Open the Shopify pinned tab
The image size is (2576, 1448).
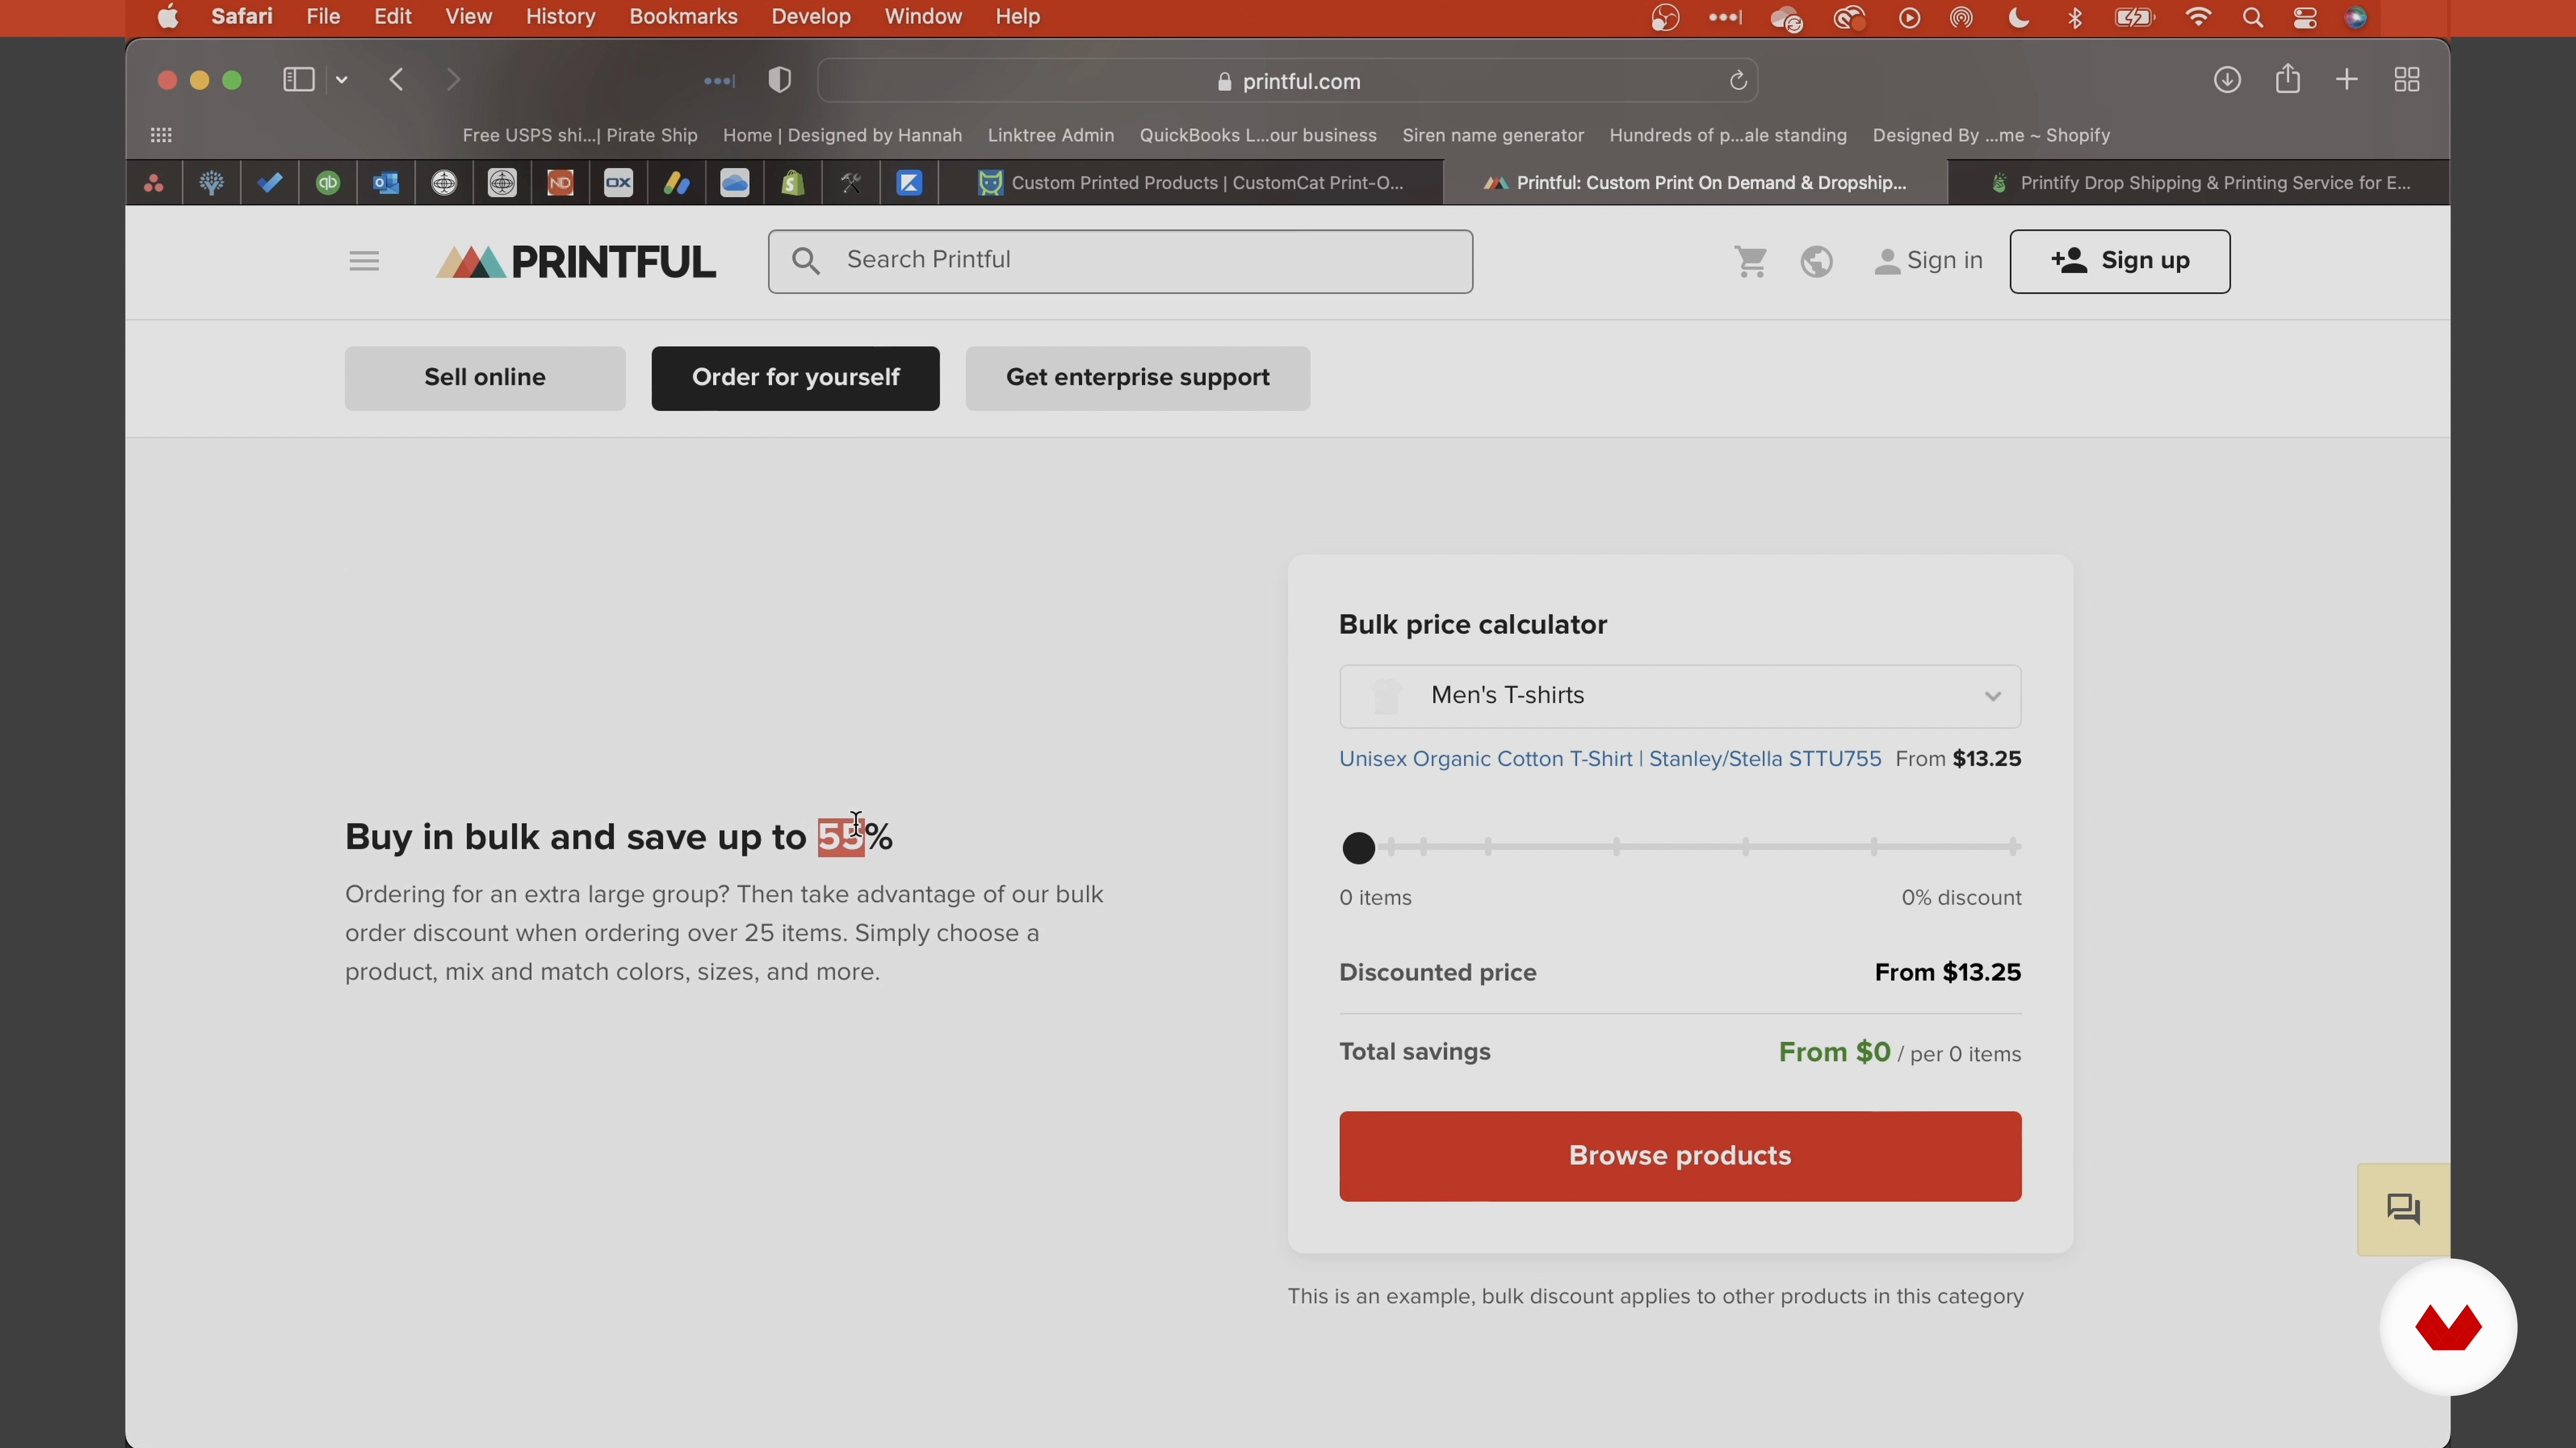tap(793, 183)
